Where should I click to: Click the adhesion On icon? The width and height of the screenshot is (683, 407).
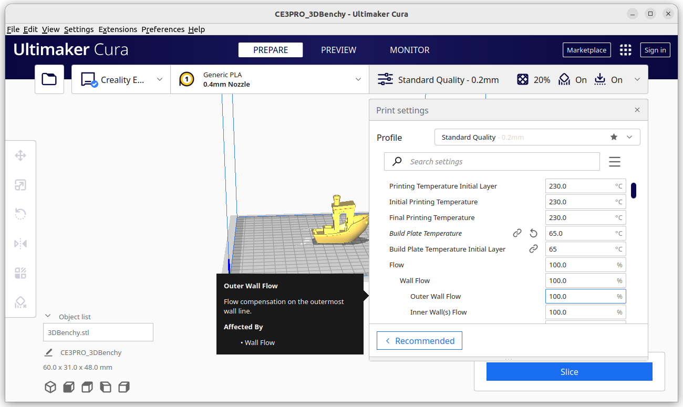tap(600, 79)
